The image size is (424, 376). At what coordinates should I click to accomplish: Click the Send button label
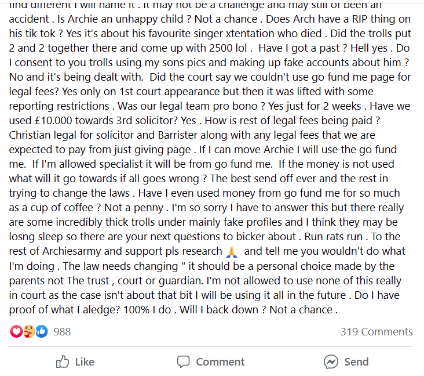pos(356,362)
